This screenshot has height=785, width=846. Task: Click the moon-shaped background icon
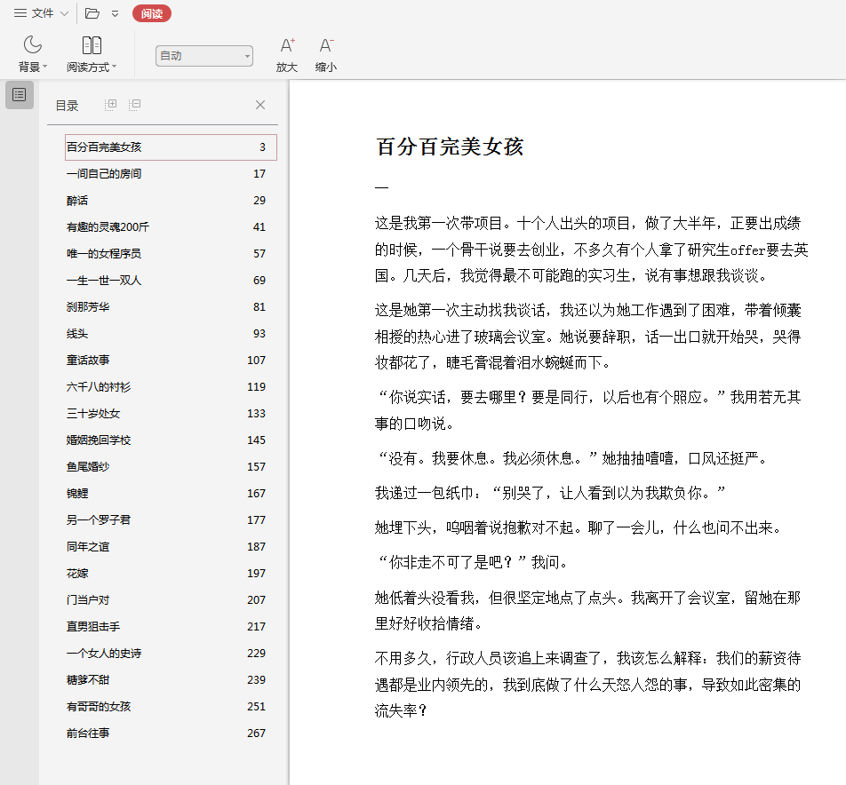pyautogui.click(x=33, y=45)
